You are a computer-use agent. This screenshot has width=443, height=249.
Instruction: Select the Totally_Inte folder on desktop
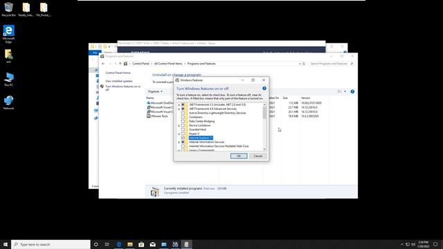pyautogui.click(x=26, y=9)
